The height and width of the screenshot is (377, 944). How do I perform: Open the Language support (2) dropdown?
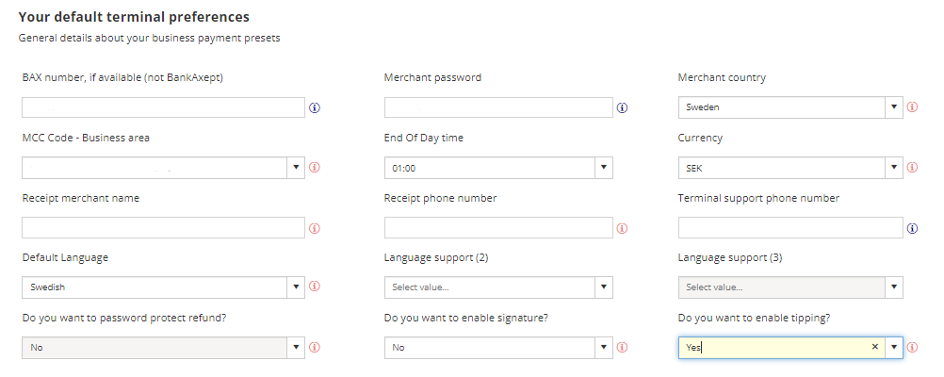tap(604, 287)
